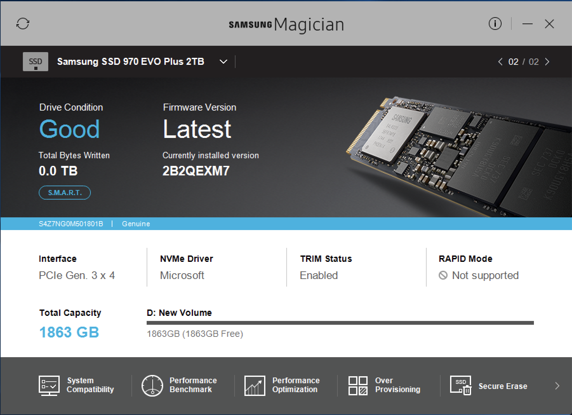This screenshot has width=572, height=415.
Task: Click the Not supported RAPID Mode text
Action: [x=485, y=275]
